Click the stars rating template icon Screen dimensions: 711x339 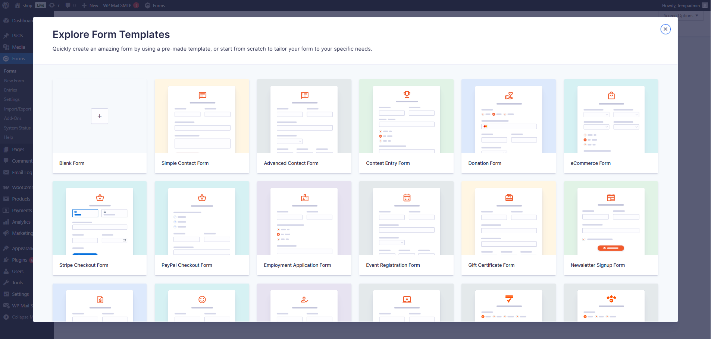(x=611, y=298)
